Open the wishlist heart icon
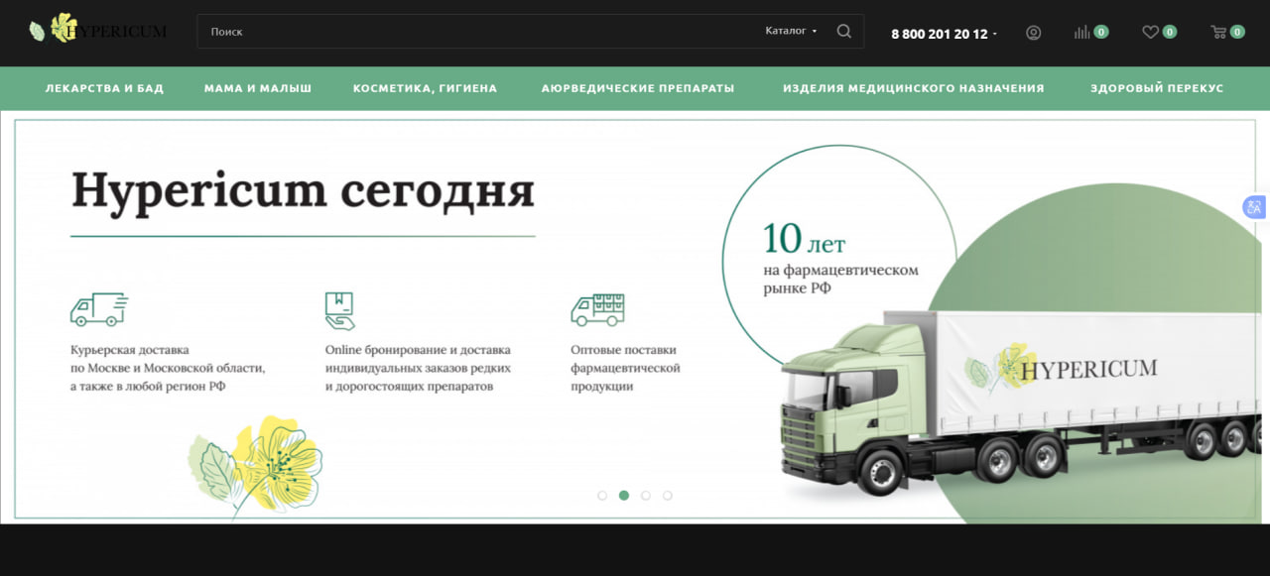The width and height of the screenshot is (1270, 576). click(1150, 33)
